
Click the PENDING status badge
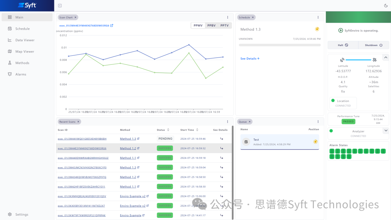click(165, 139)
